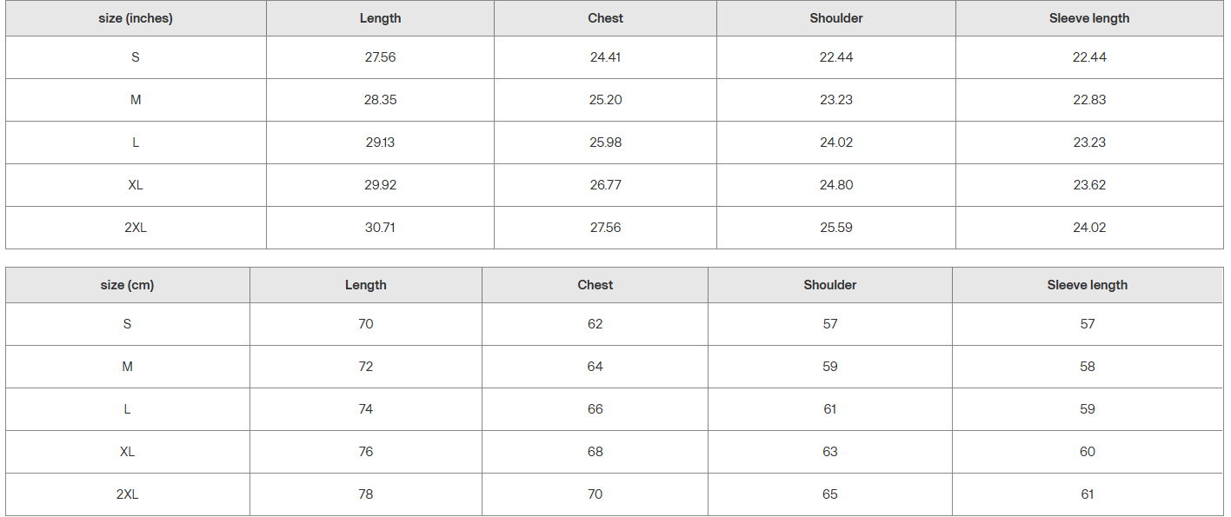Select the 23.62 sleeve length value
This screenshot has width=1231, height=517.
[1089, 185]
